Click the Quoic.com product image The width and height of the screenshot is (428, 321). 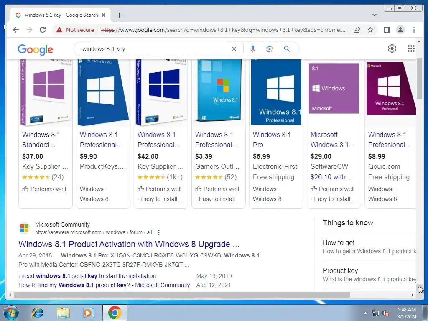coord(391,88)
